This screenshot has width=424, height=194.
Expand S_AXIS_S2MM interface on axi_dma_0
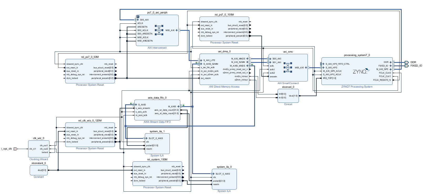201,64
